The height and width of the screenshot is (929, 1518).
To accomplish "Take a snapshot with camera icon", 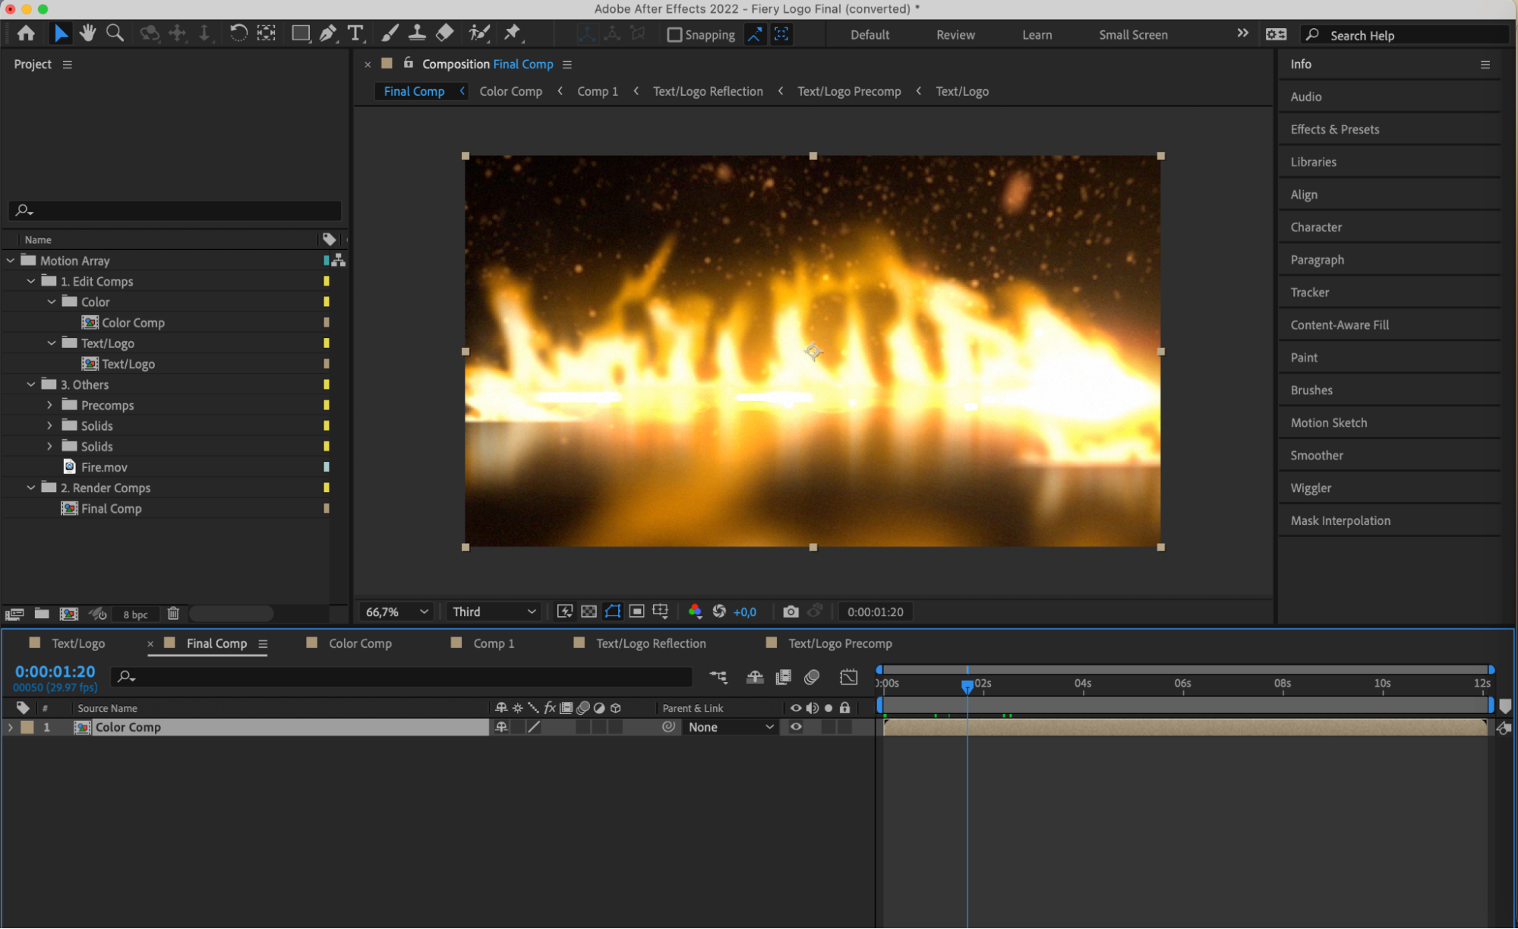I will click(x=791, y=611).
